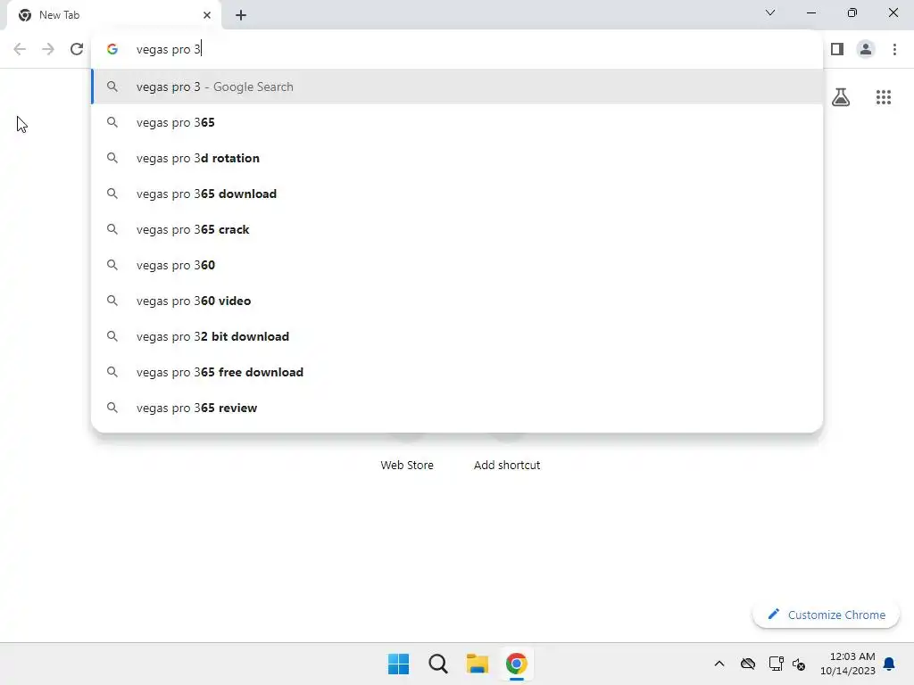
Task: Open the Google apps grid icon
Action: (884, 96)
